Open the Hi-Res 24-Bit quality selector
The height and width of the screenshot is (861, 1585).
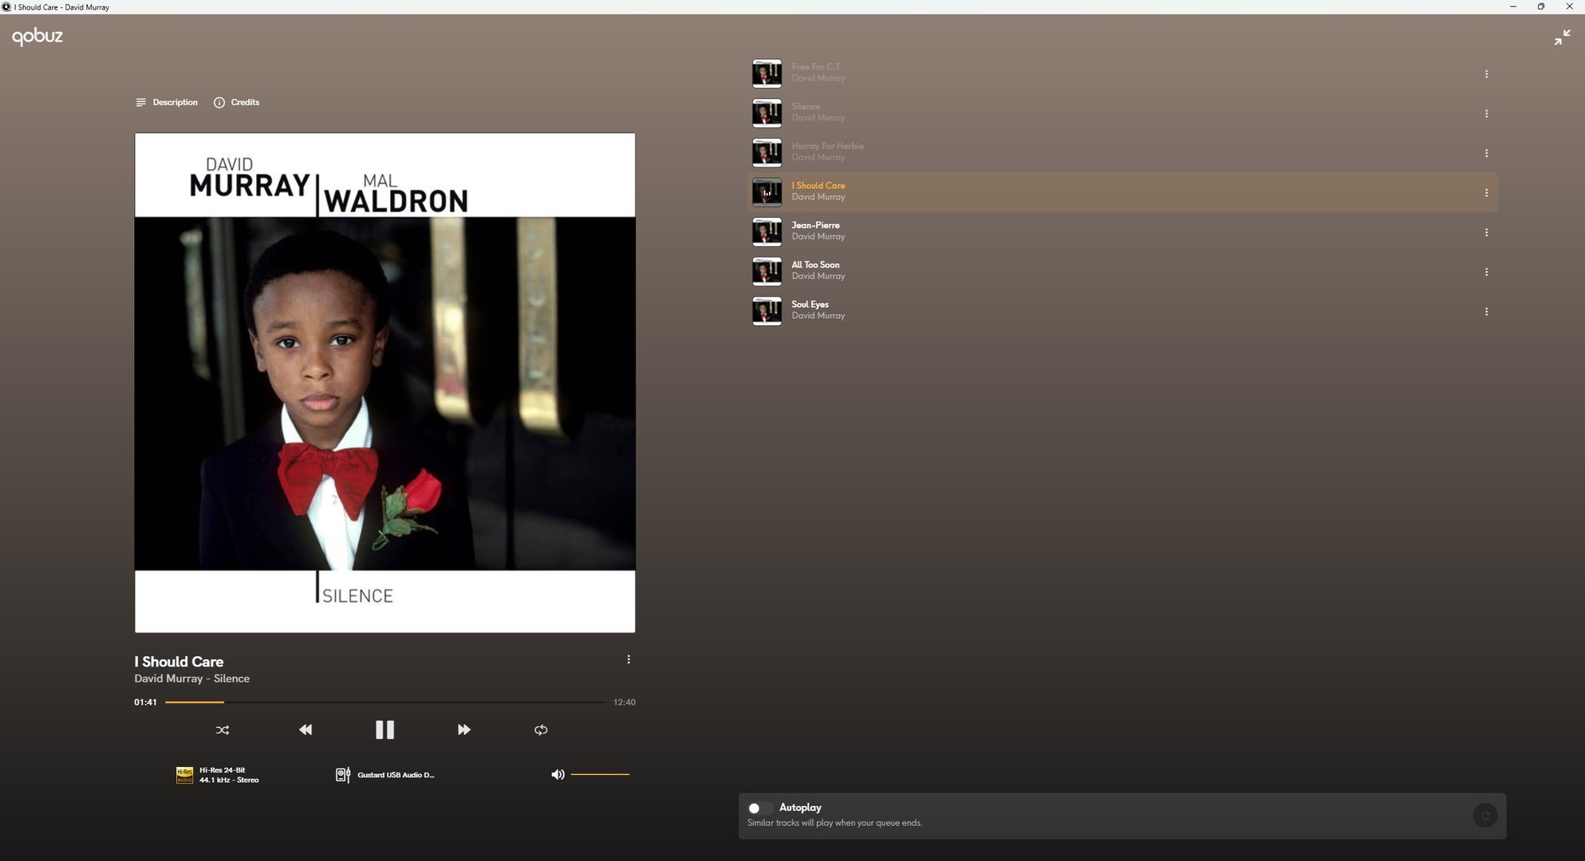(218, 775)
